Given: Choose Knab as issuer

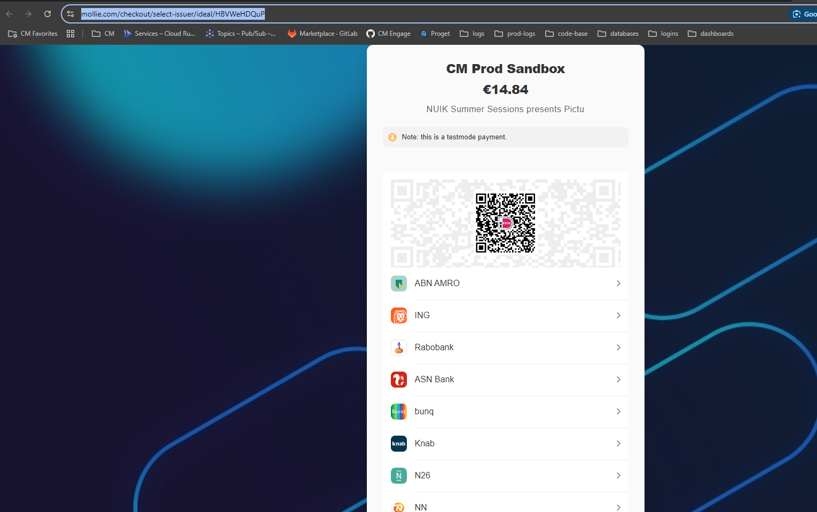Looking at the screenshot, I should tap(505, 444).
